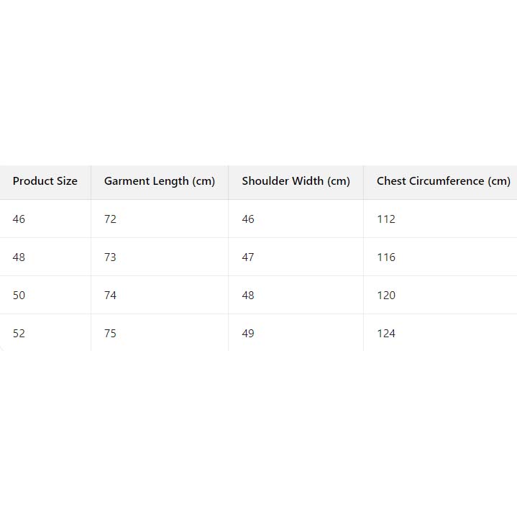Image resolution: width=517 pixels, height=517 pixels.
Task: Click shoulder width value 48
Action: click(248, 296)
